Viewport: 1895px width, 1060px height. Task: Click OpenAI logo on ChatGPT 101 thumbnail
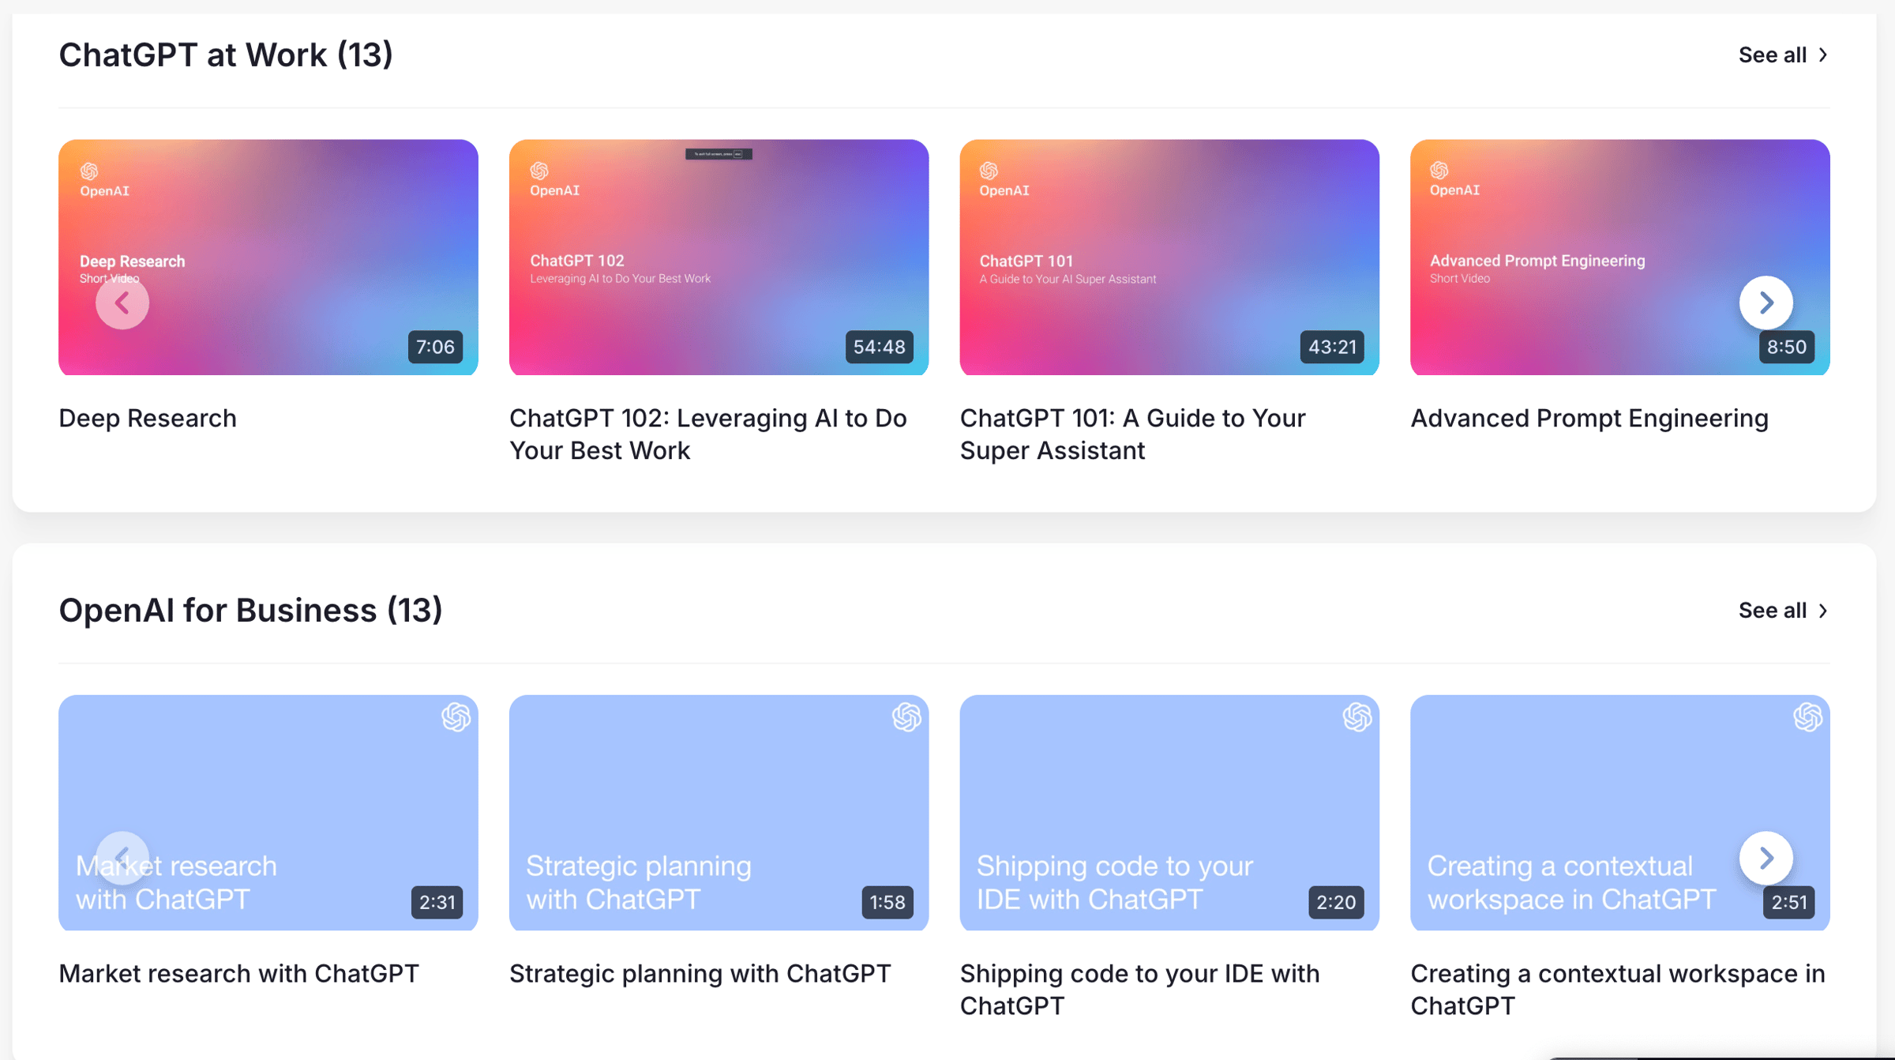1004,180
